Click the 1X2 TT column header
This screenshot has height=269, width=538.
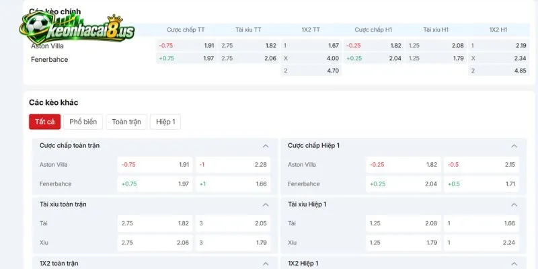311,30
